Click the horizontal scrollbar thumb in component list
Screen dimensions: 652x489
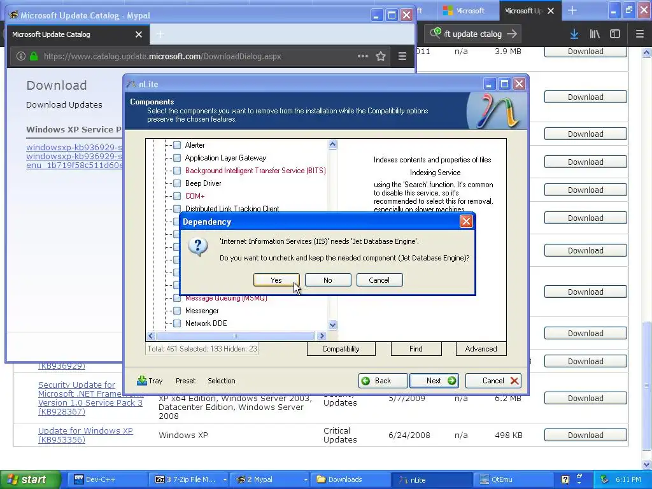pyautogui.click(x=236, y=336)
